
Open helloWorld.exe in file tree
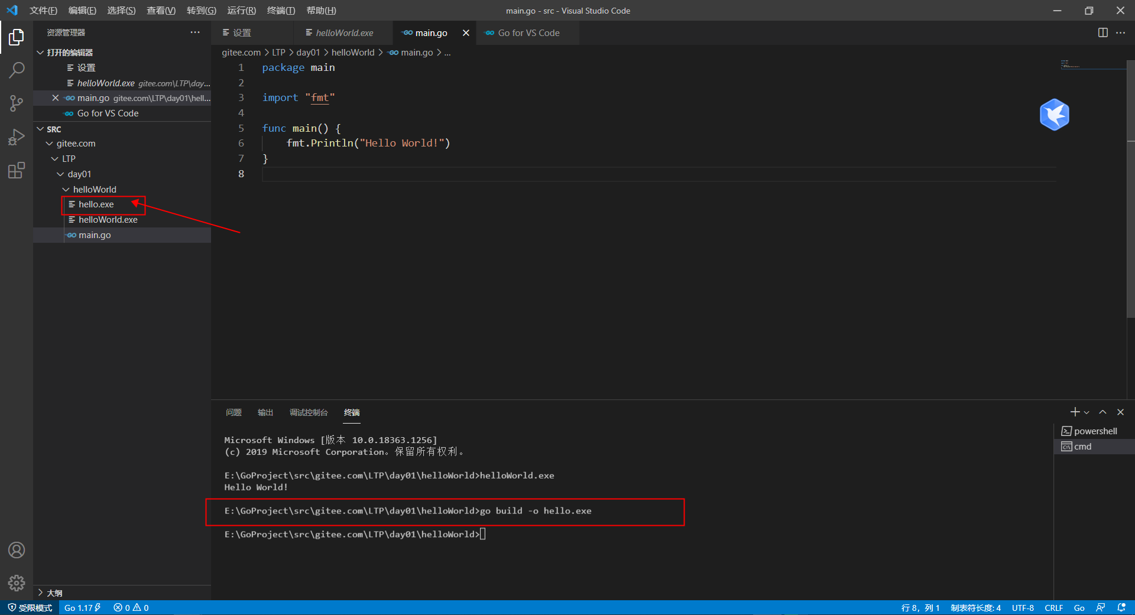(122, 220)
